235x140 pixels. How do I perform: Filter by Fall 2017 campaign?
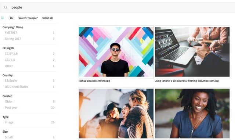coord(29,33)
